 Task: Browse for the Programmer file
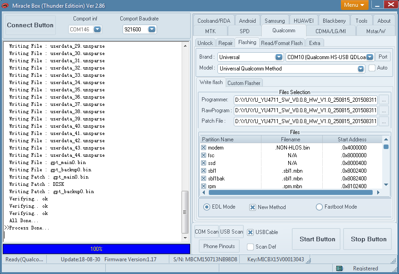(384, 100)
